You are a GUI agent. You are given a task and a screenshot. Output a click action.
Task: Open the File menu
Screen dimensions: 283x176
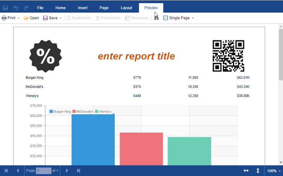[40, 8]
